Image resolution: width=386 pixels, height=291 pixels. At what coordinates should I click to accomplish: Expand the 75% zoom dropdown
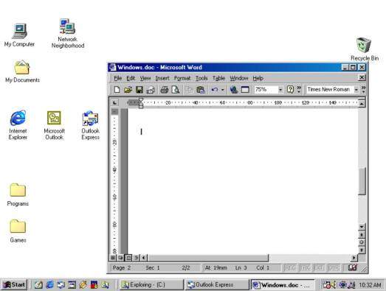(280, 90)
